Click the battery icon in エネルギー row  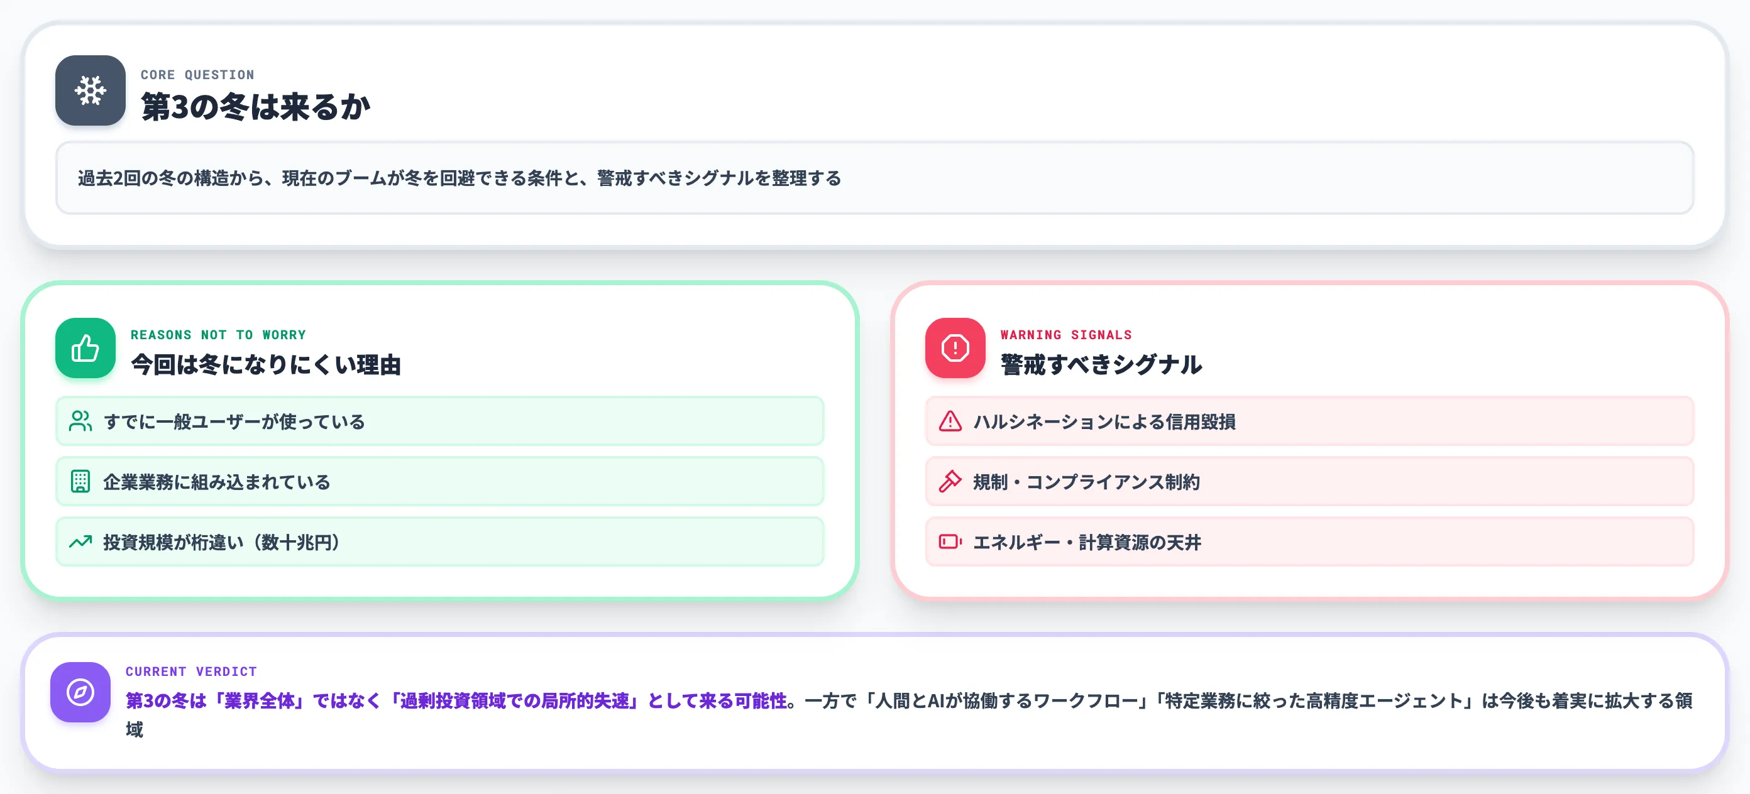pyautogui.click(x=950, y=541)
